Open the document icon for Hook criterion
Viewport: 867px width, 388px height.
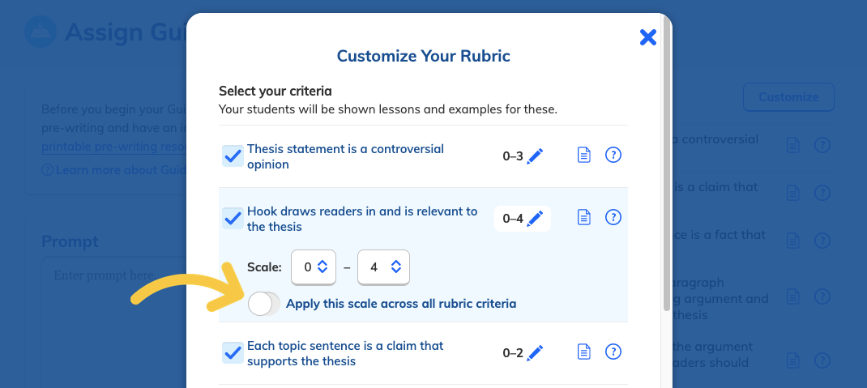tap(584, 217)
